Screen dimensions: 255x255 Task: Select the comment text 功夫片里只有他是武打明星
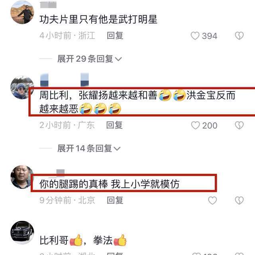pyautogui.click(x=98, y=20)
